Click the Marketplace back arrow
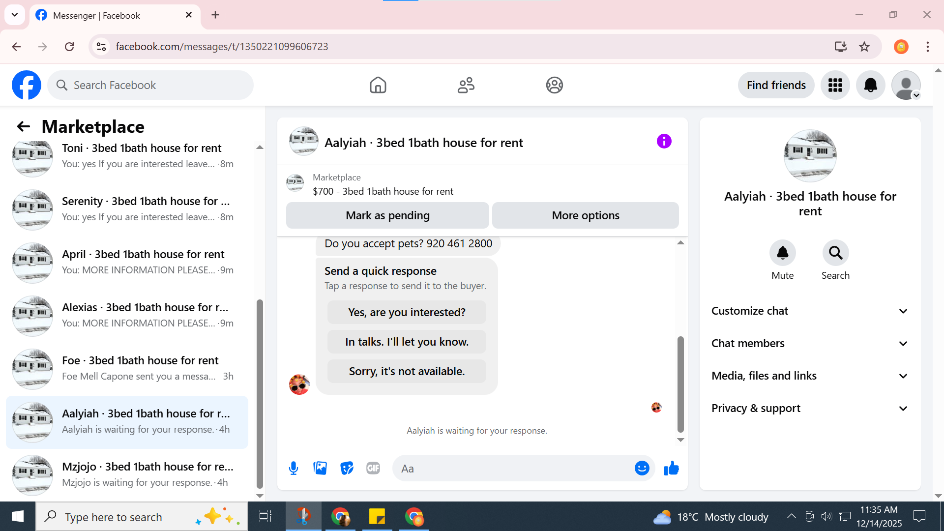944x531 pixels. (x=24, y=126)
